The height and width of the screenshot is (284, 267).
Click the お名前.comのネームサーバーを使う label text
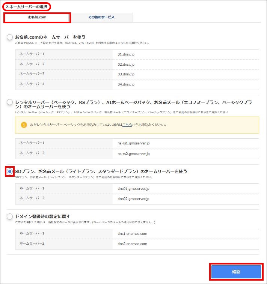[50, 37]
